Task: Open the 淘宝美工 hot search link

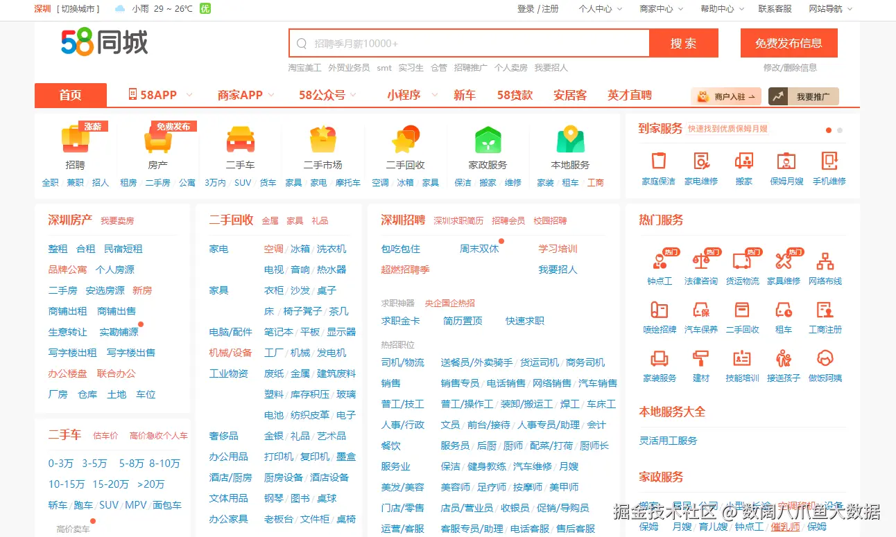Action: (x=305, y=67)
